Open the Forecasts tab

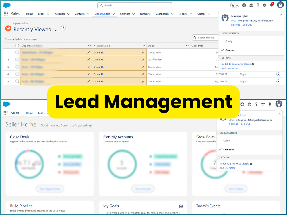pos(145,14)
